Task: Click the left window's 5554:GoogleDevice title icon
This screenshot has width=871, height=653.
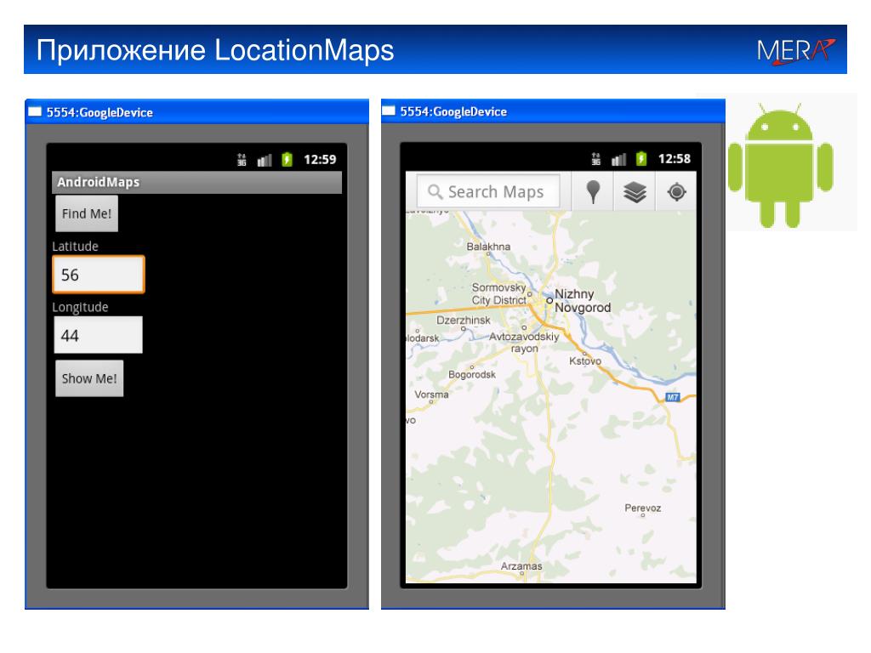Action: tap(35, 111)
